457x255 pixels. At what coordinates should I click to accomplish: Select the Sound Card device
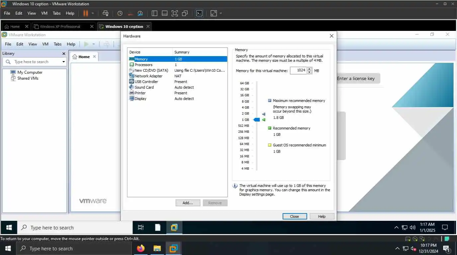click(177, 87)
